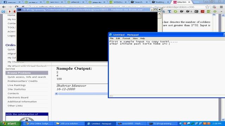Screen dimensions: 225x126
Task: Open the Problemsetters' Credits link
Action: [22, 81]
